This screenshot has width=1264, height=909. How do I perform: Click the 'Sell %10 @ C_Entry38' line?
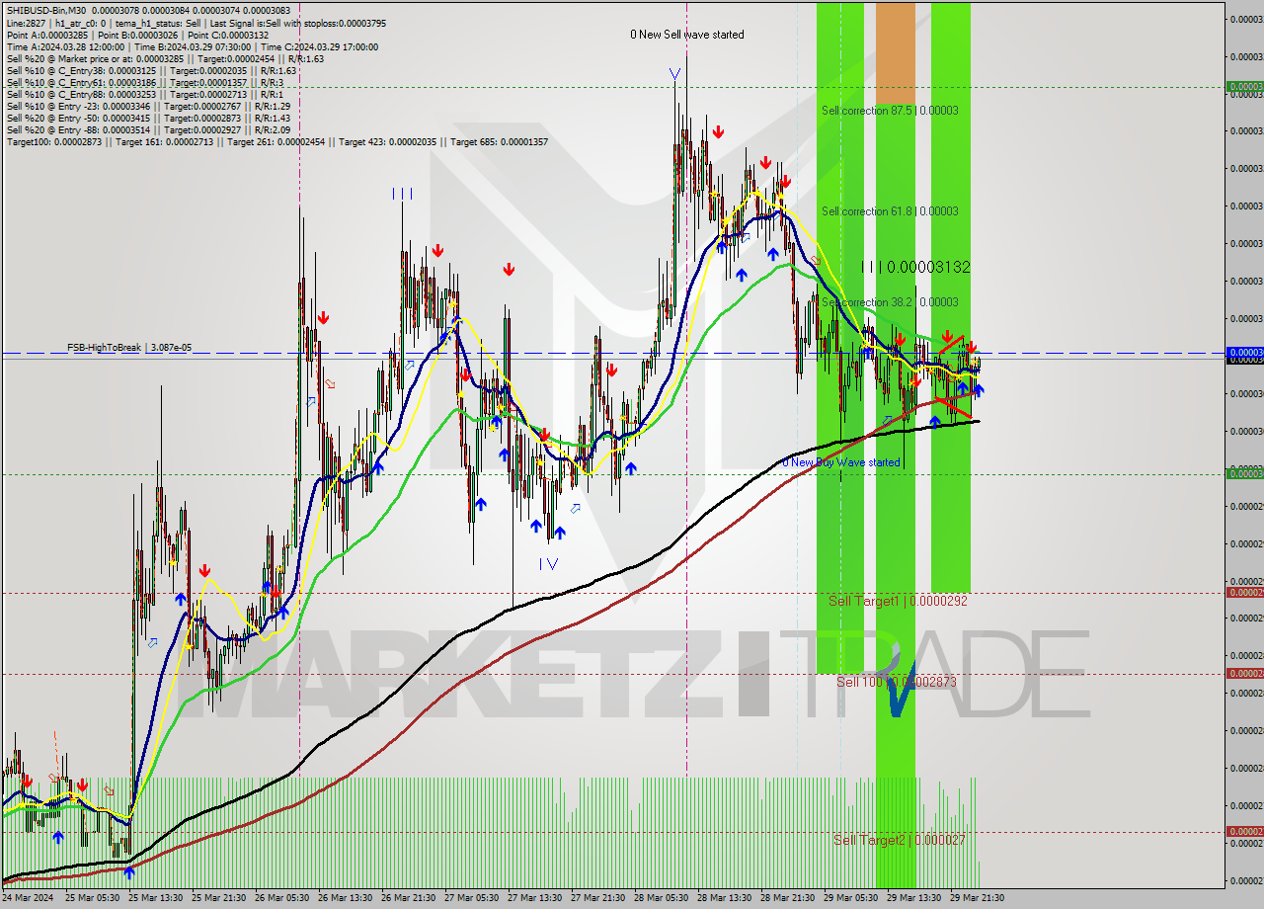[151, 70]
